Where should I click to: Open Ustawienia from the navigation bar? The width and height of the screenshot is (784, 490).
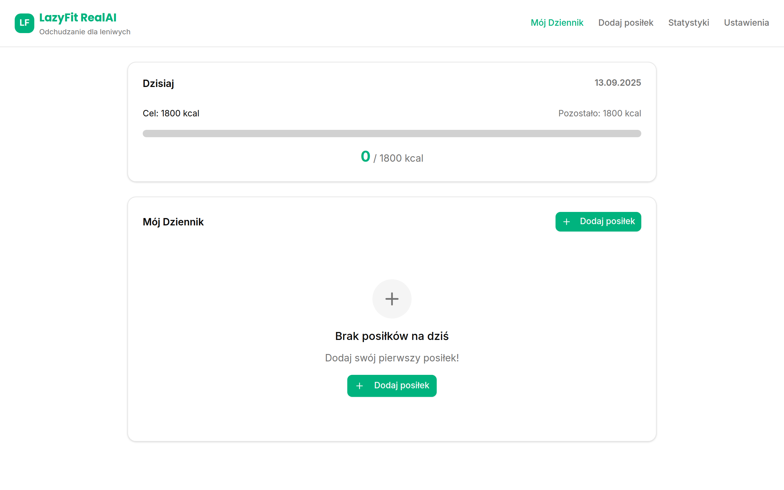point(746,23)
